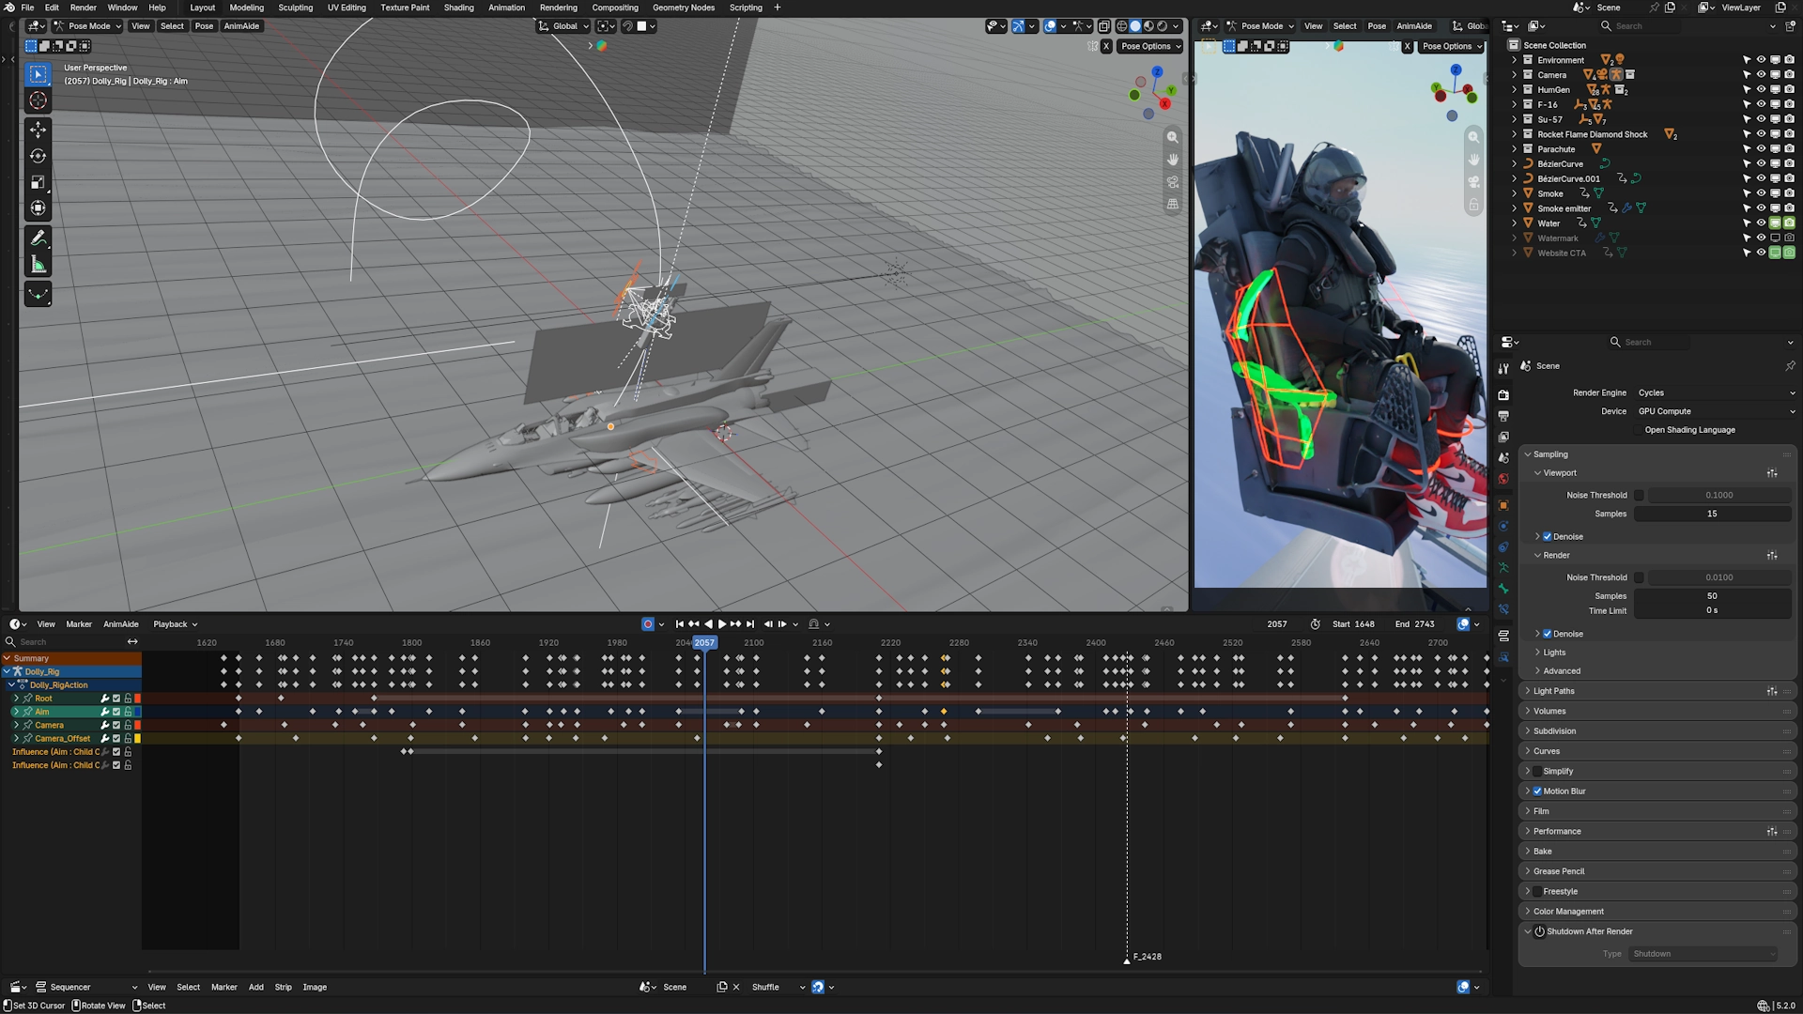Viewport: 1803px width, 1014px height.
Task: Toggle the viewport Denoise checkbox
Action: 1547,537
